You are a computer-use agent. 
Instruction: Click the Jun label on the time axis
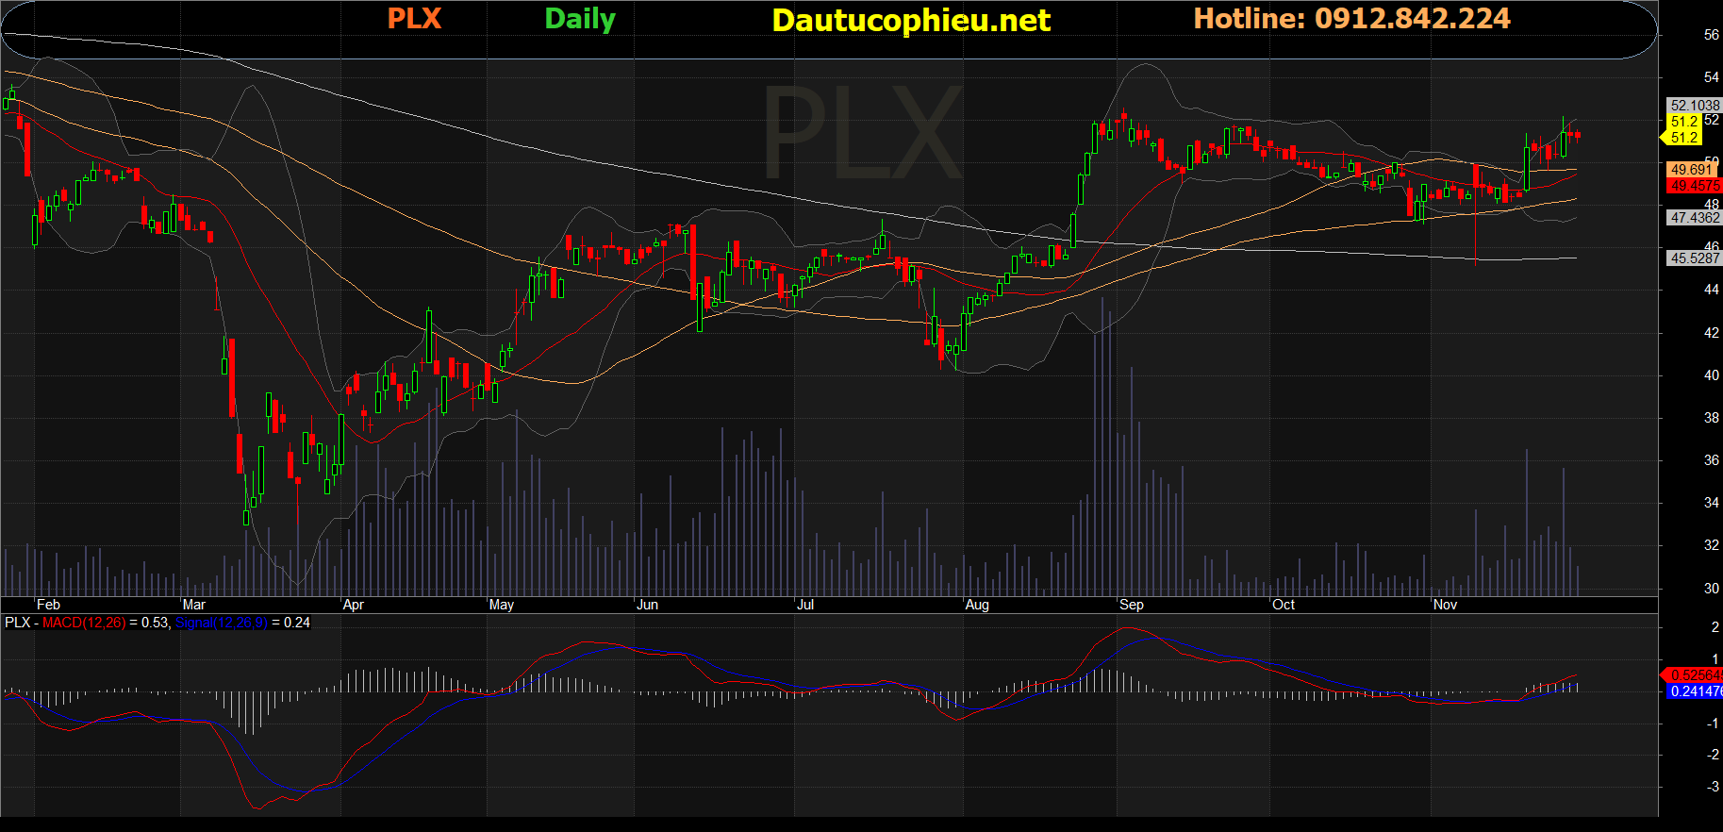point(647,605)
